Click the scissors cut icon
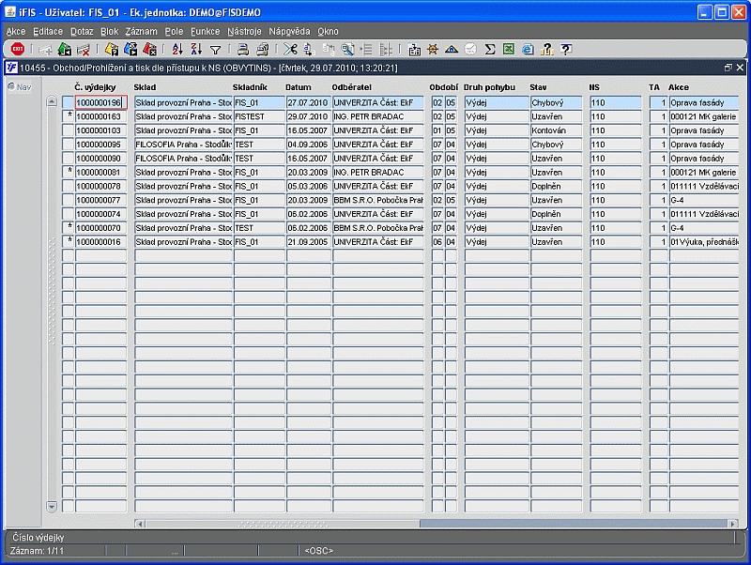 (290, 49)
